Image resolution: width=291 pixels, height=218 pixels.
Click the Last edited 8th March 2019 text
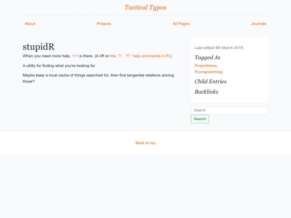(x=219, y=48)
